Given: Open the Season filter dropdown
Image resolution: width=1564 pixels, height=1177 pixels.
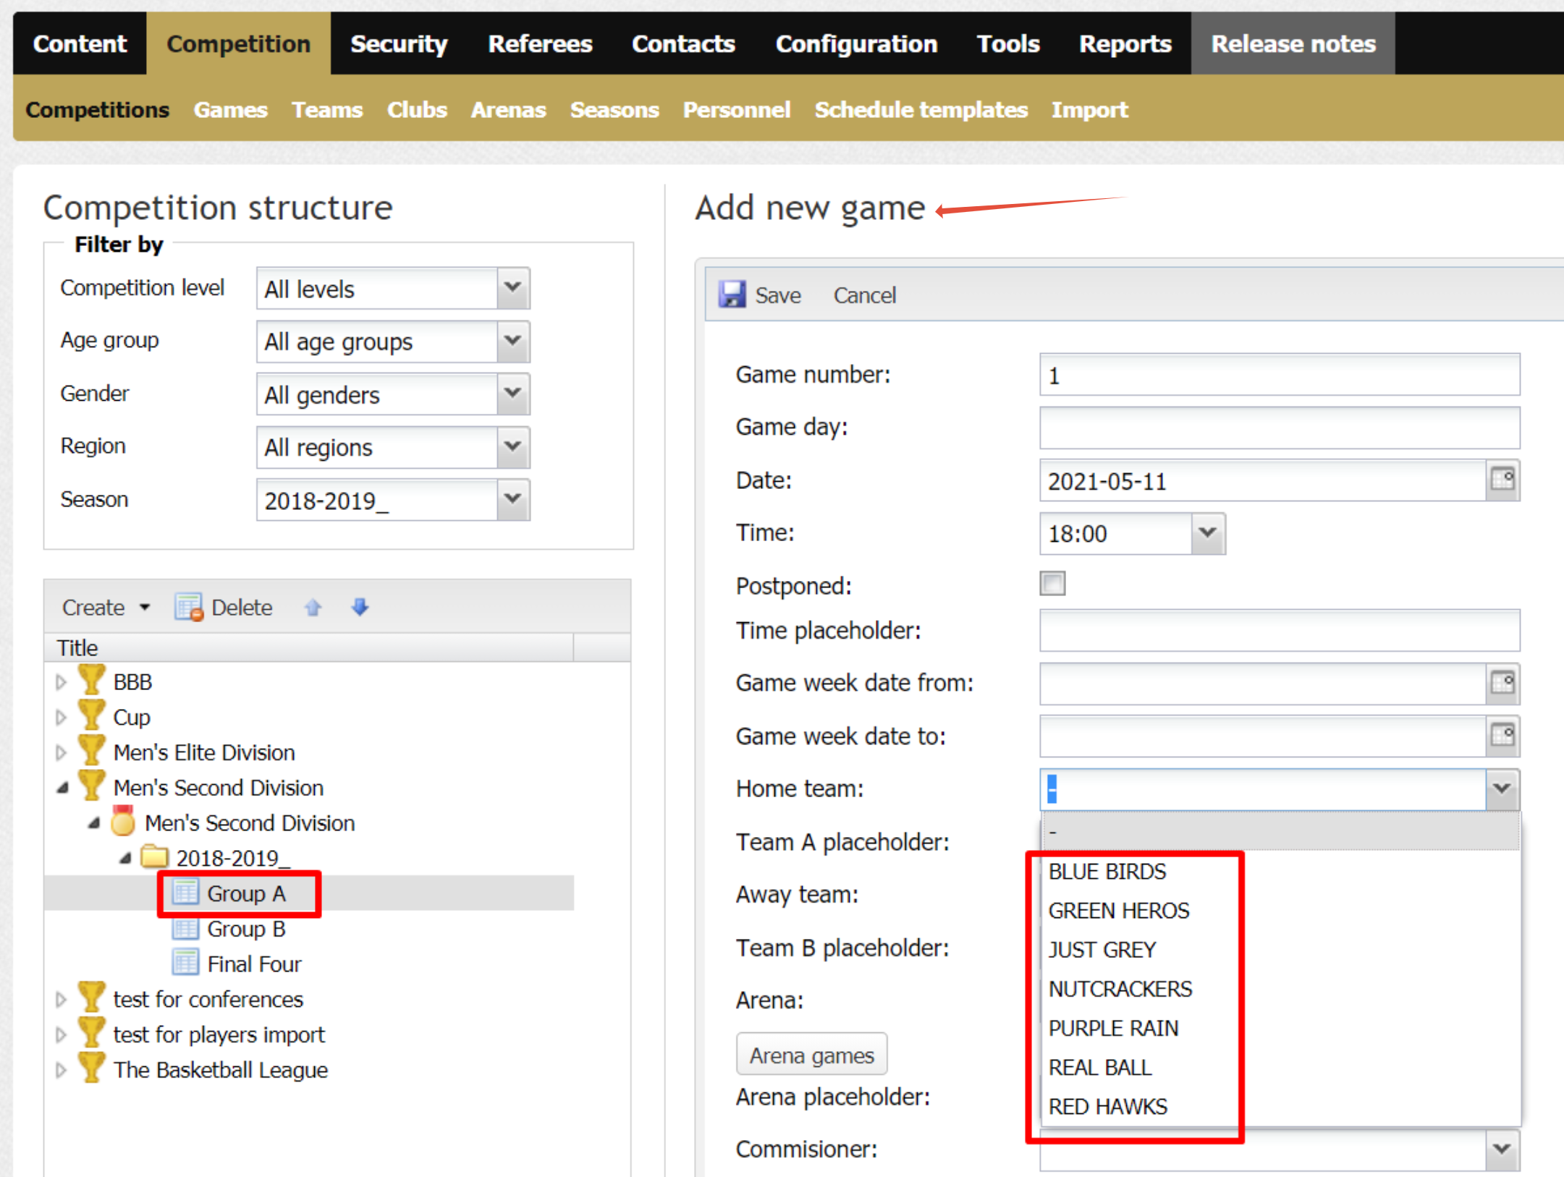Looking at the screenshot, I should [x=512, y=499].
